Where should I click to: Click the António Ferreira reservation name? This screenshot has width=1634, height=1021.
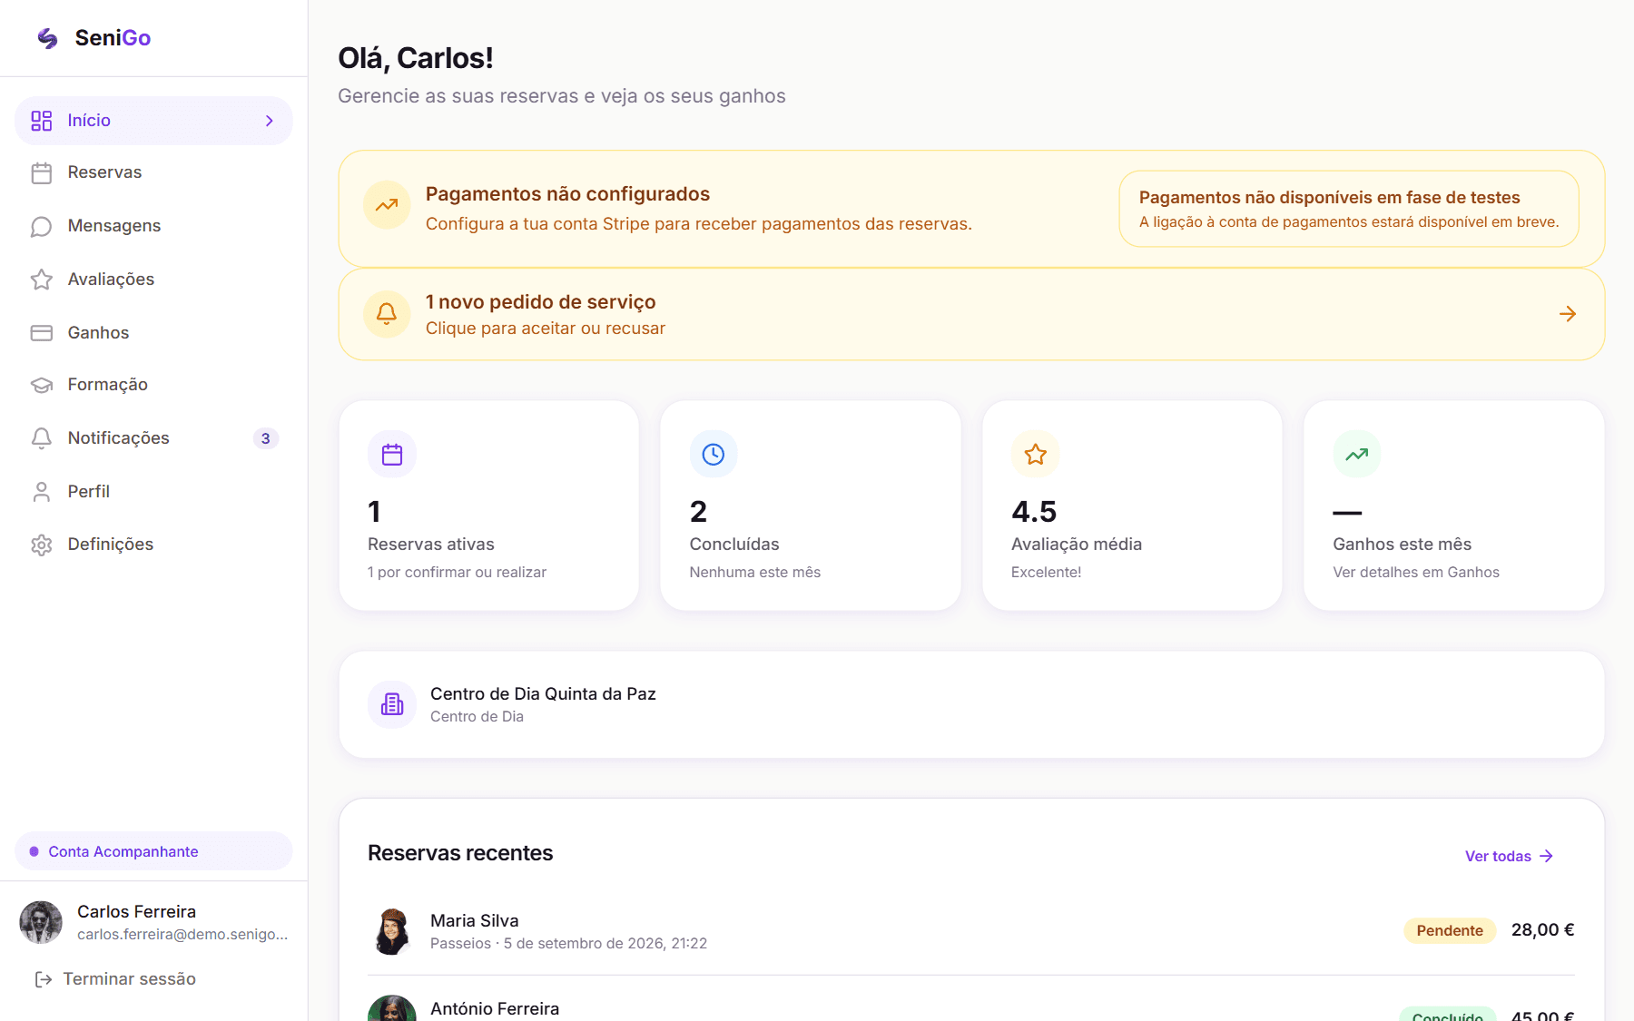495,1009
